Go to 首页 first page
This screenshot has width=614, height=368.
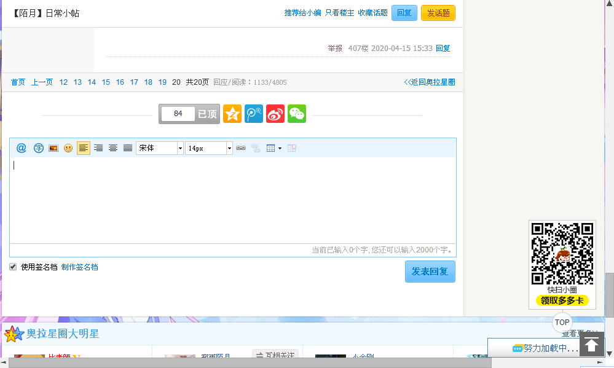pyautogui.click(x=18, y=82)
